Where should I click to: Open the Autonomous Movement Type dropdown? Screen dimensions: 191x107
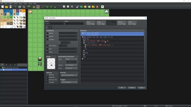(71, 59)
